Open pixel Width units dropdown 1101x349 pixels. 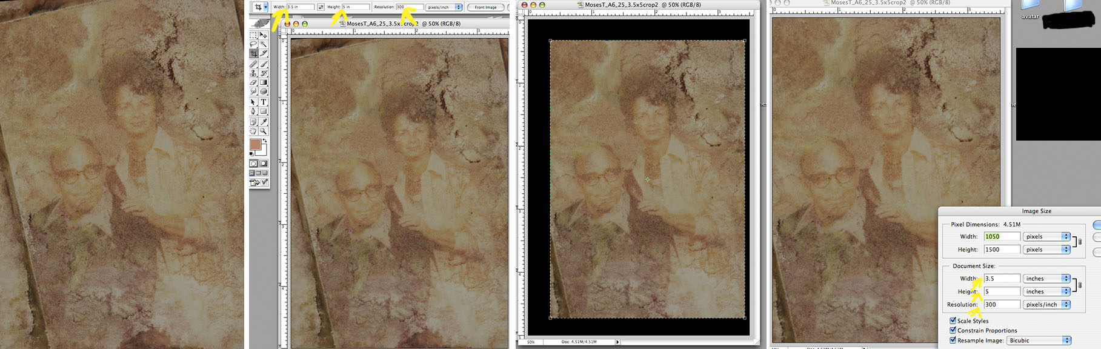pos(1047,236)
